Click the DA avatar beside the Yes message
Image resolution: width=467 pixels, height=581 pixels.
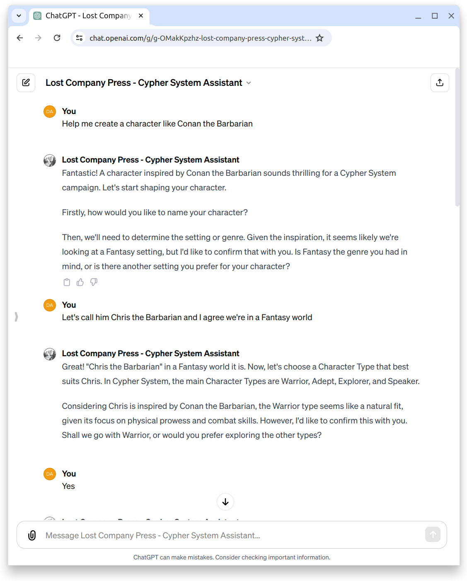click(x=50, y=474)
